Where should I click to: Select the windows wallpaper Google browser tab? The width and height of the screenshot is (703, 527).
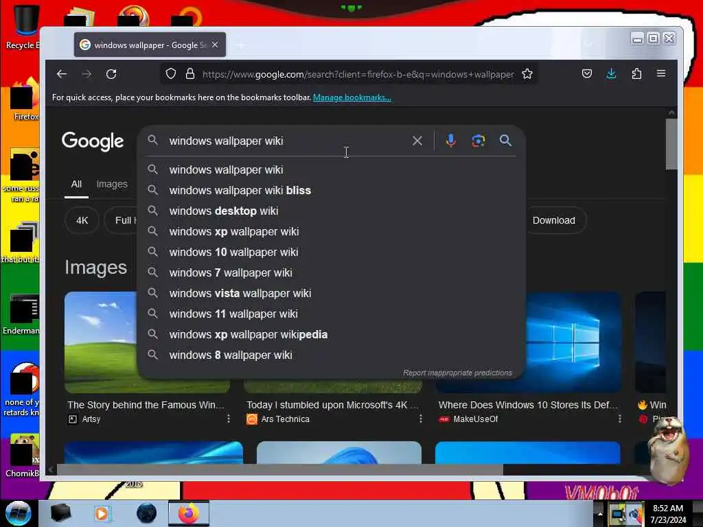click(x=150, y=45)
